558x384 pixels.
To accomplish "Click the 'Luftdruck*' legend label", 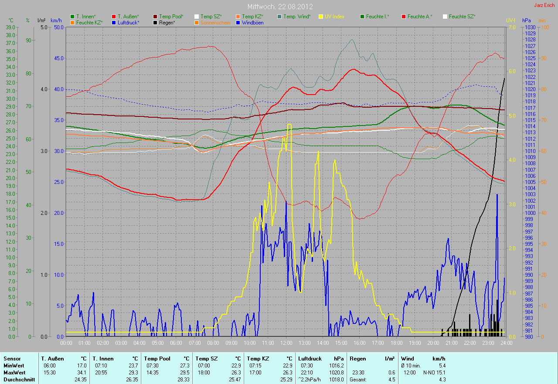I will click(128, 22).
